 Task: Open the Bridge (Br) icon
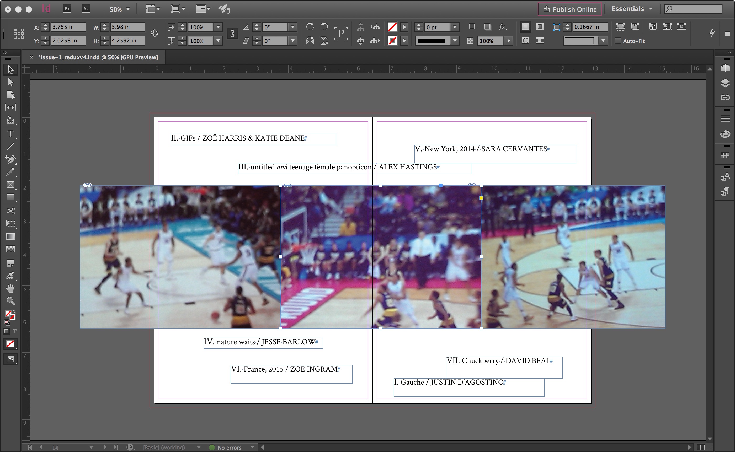(x=67, y=9)
